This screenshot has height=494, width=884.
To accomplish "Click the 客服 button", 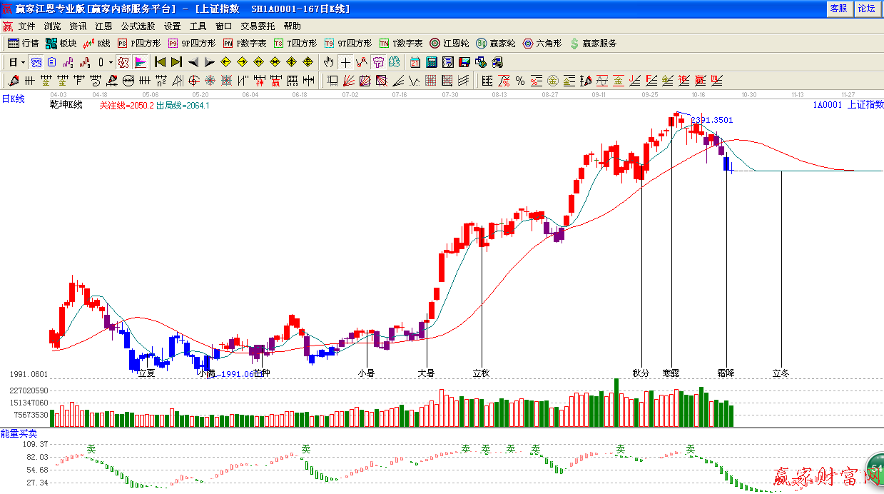I will (x=838, y=9).
